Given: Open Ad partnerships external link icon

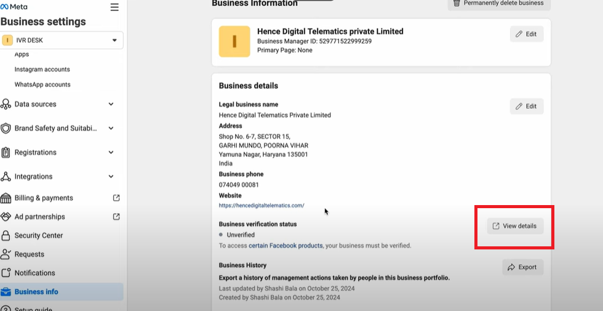Looking at the screenshot, I should (x=116, y=217).
